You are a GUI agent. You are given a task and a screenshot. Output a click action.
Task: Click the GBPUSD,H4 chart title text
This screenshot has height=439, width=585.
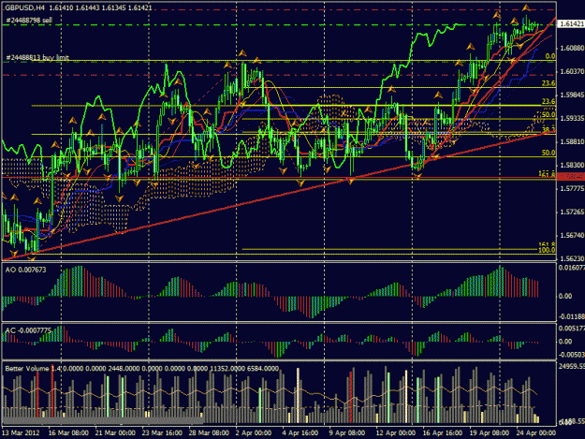[25, 7]
